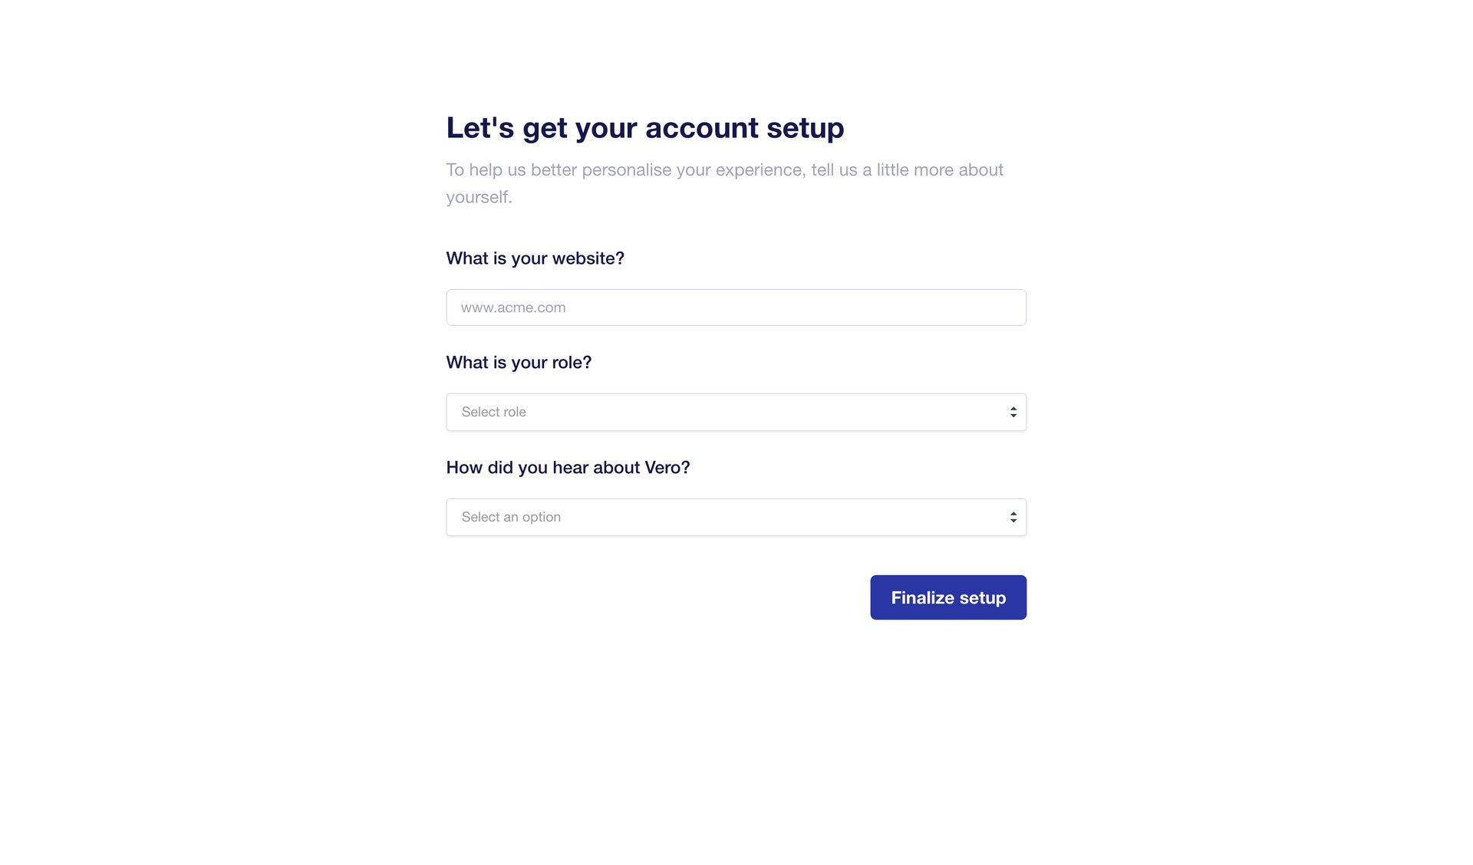Expand the Select an option dropdown
The height and width of the screenshot is (865, 1473).
click(x=735, y=518)
